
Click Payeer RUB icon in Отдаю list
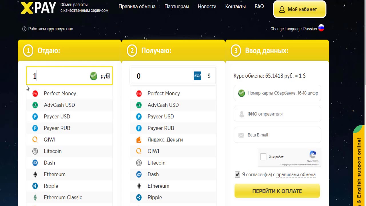coord(35,128)
